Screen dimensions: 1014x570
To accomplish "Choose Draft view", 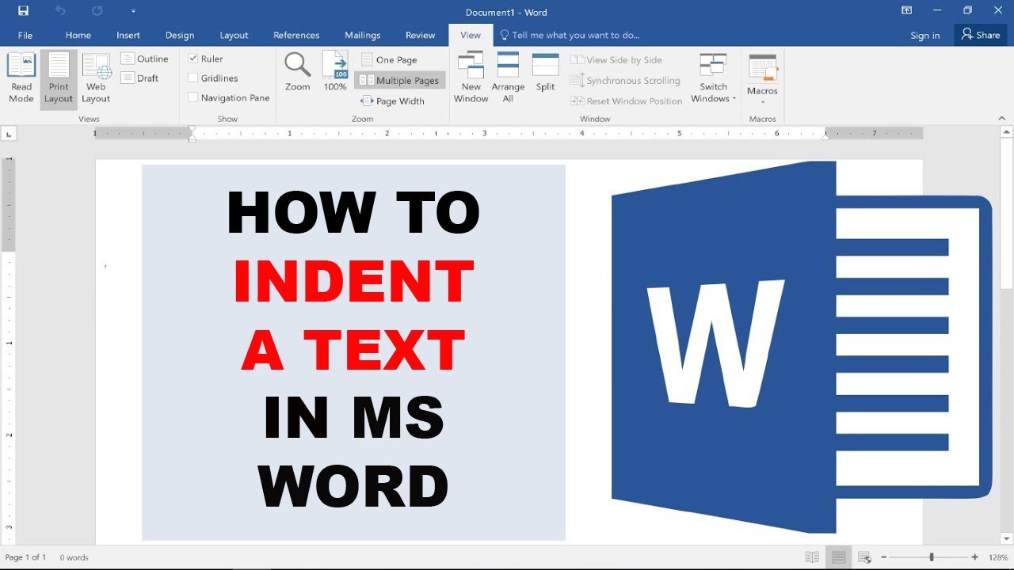I will pos(140,78).
